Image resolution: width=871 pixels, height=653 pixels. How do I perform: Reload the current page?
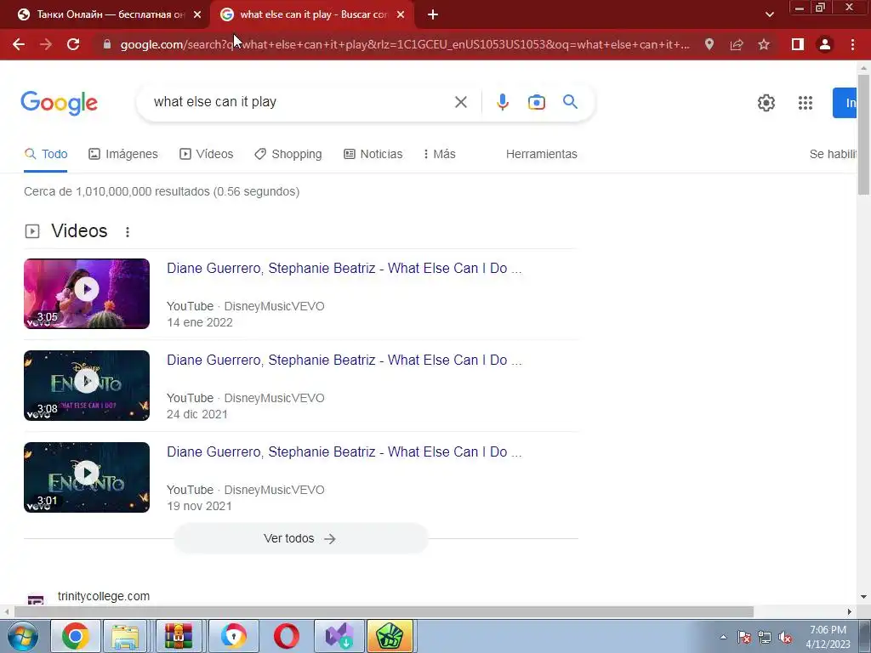click(x=73, y=44)
